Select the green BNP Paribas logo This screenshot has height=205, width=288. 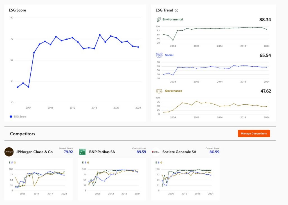coord(82,152)
